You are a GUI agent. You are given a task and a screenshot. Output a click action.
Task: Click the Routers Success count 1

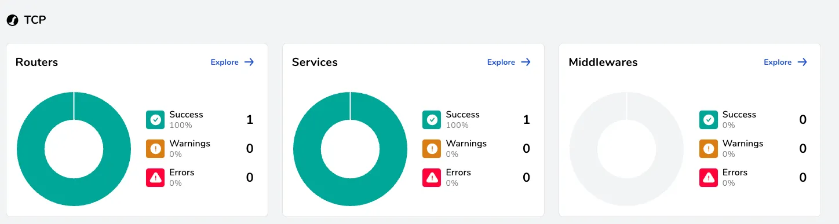(x=250, y=120)
